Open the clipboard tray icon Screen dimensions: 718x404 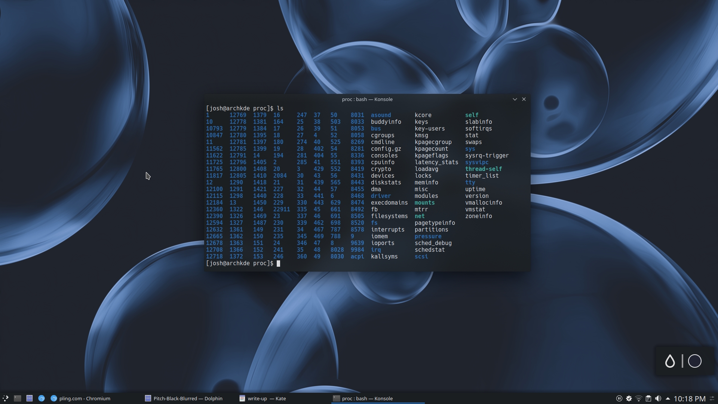(648, 398)
